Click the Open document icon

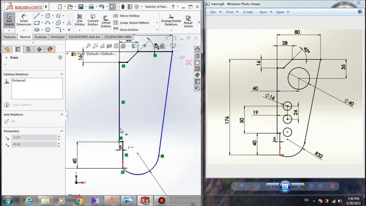70,7
